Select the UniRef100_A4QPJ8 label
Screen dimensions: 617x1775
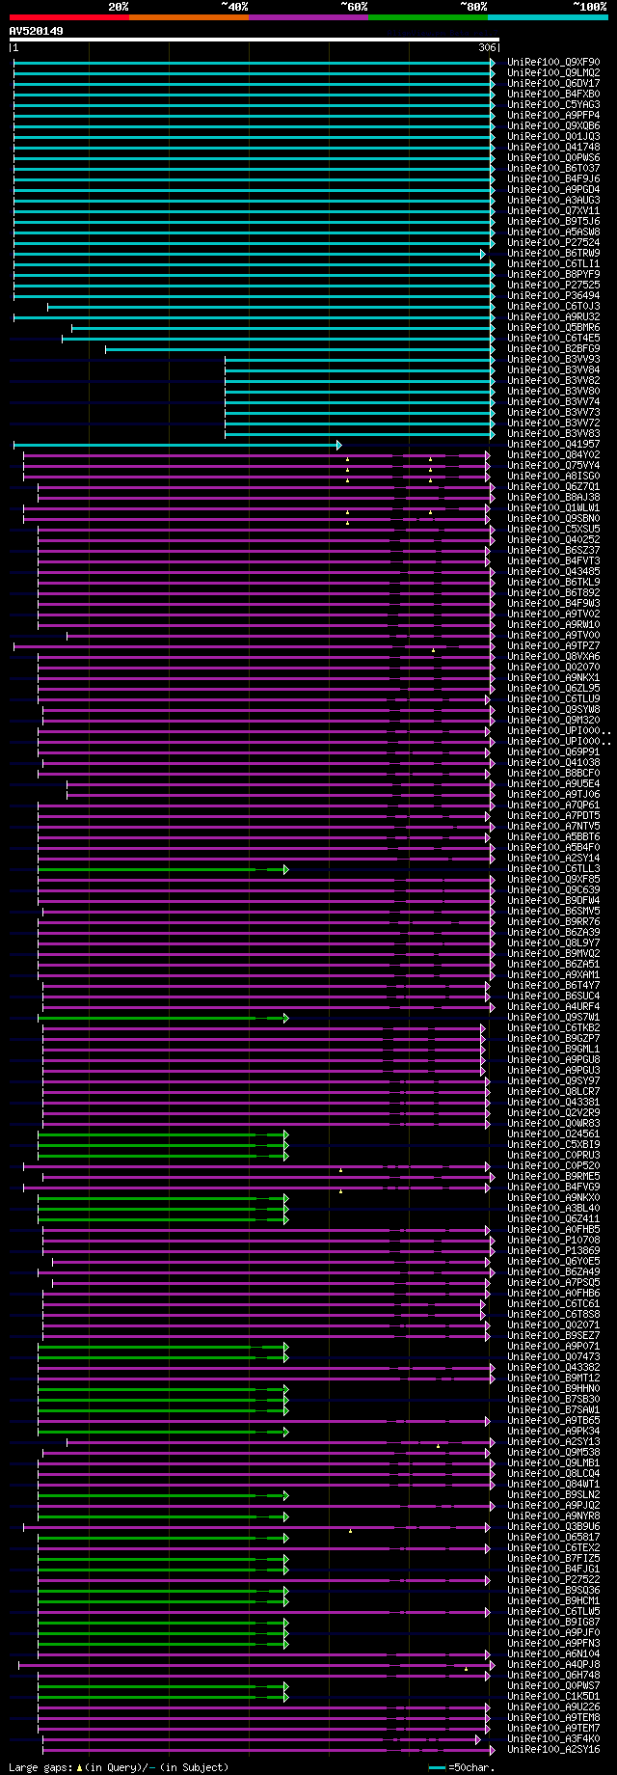click(x=553, y=1664)
